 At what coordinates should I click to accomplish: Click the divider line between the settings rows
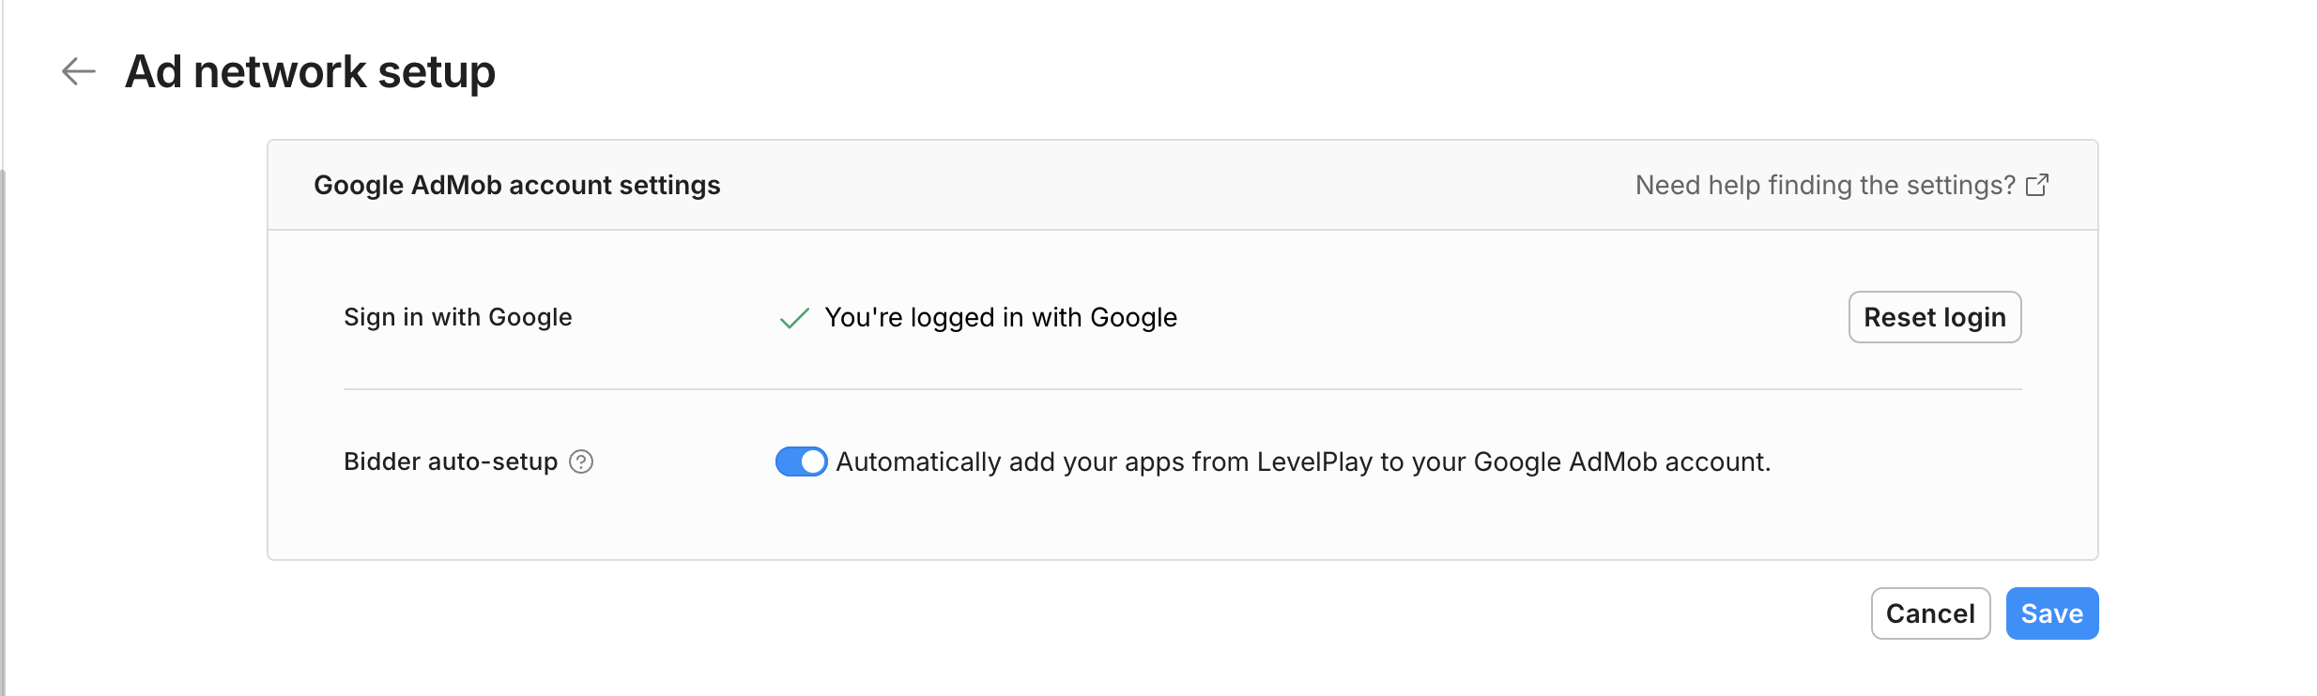point(1182,389)
